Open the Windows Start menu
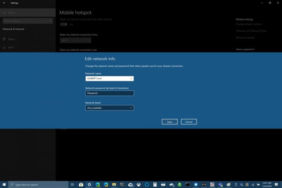The width and height of the screenshot is (282, 188). (4, 184)
